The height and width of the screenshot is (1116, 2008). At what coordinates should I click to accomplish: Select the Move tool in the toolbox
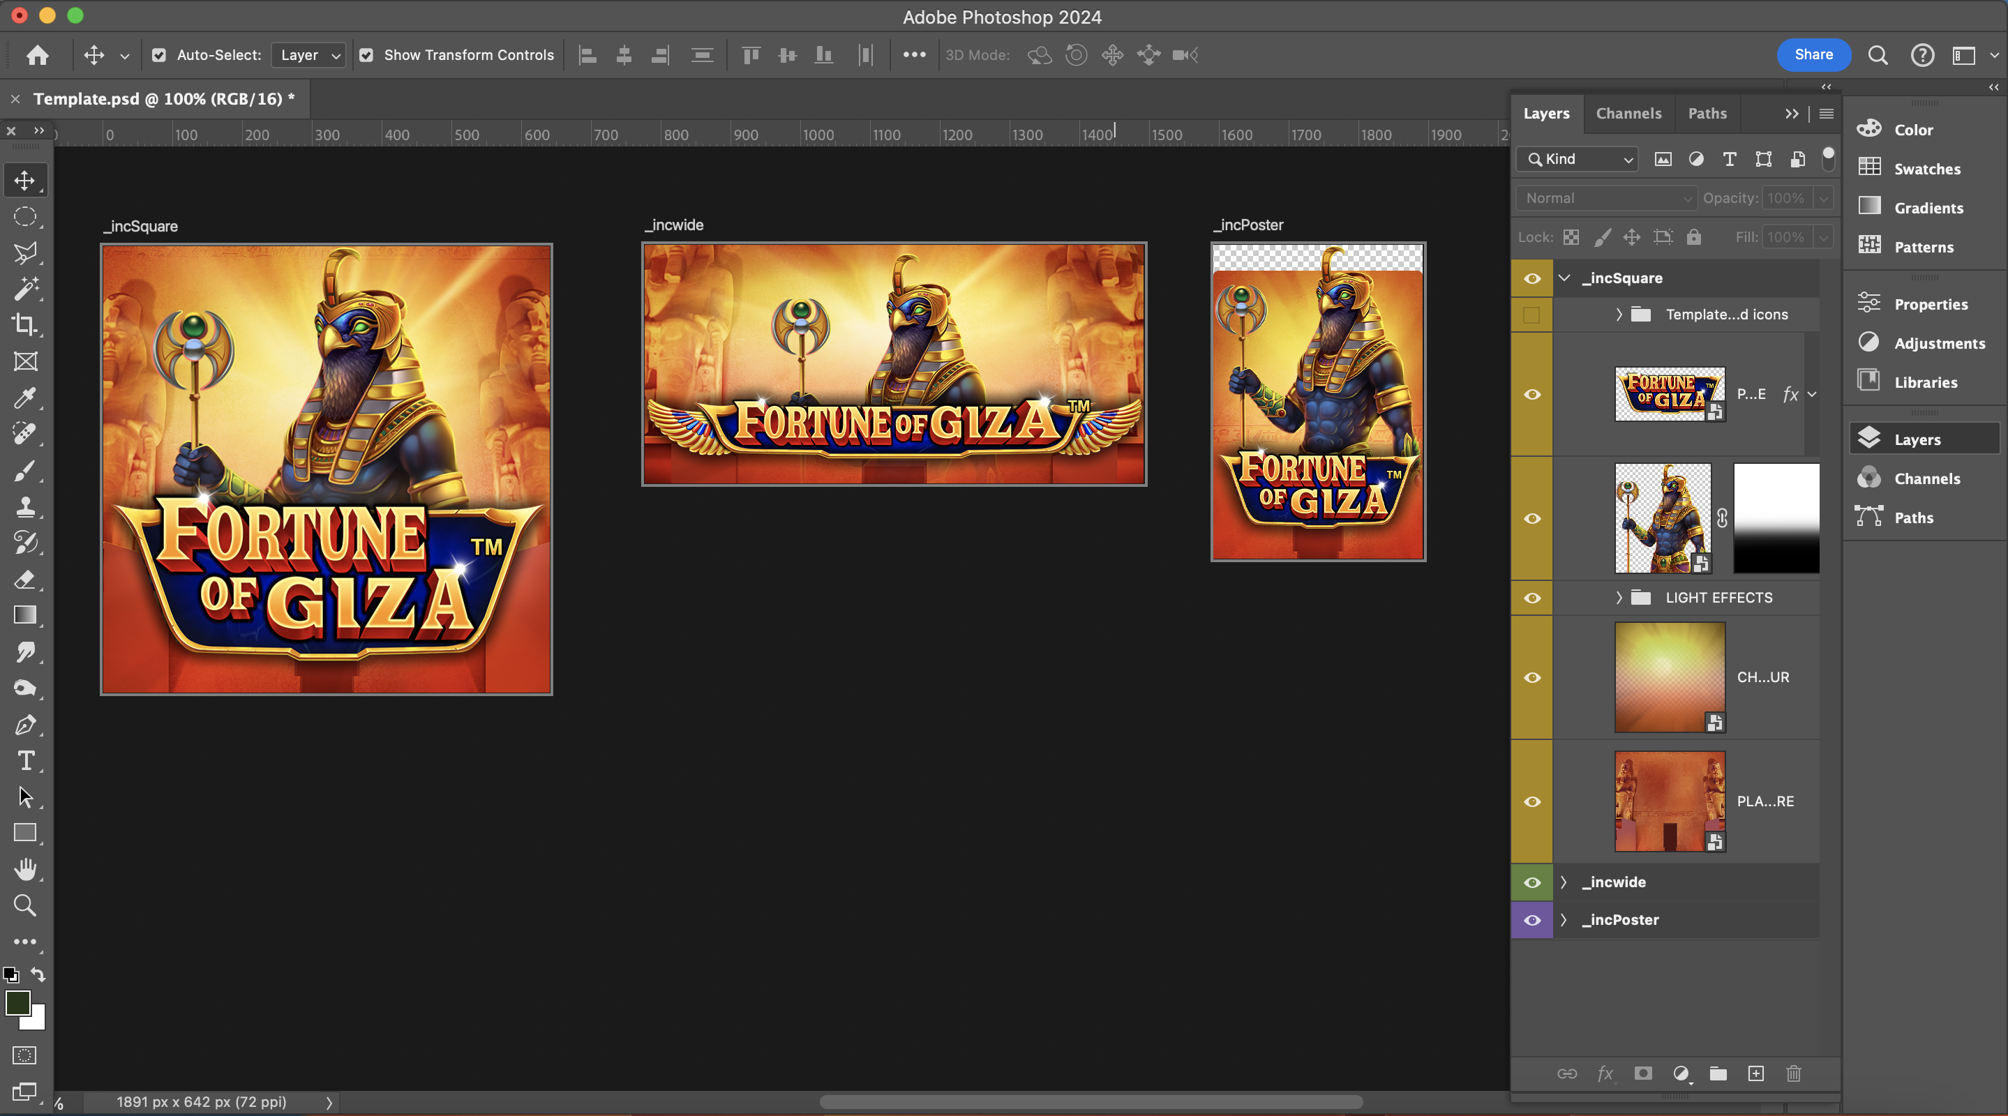(25, 180)
